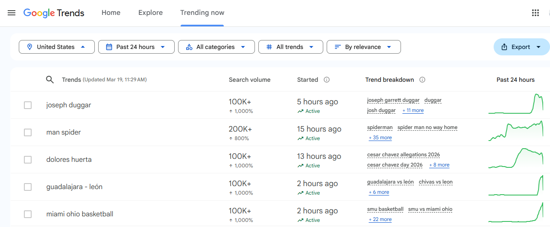This screenshot has width=550, height=227.
Task: Select the guadalajara - león checkbox
Action: coord(28,187)
